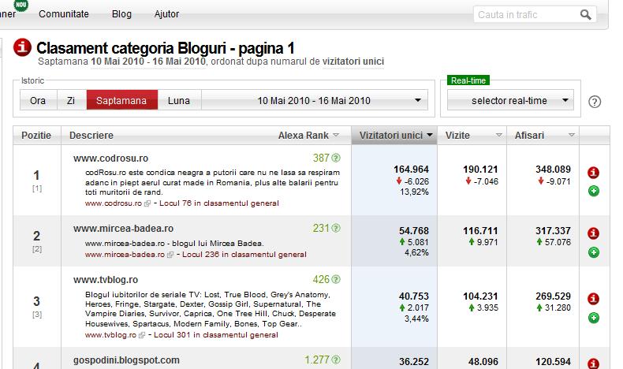Open www.tvblog.ro site title link
This screenshot has height=369, width=623.
pos(106,280)
